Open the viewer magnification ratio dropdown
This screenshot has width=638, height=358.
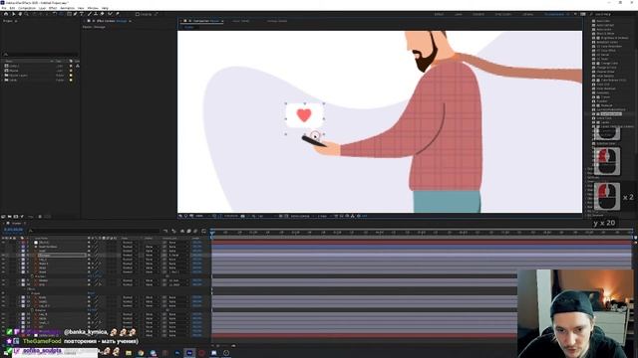[x=200, y=216]
